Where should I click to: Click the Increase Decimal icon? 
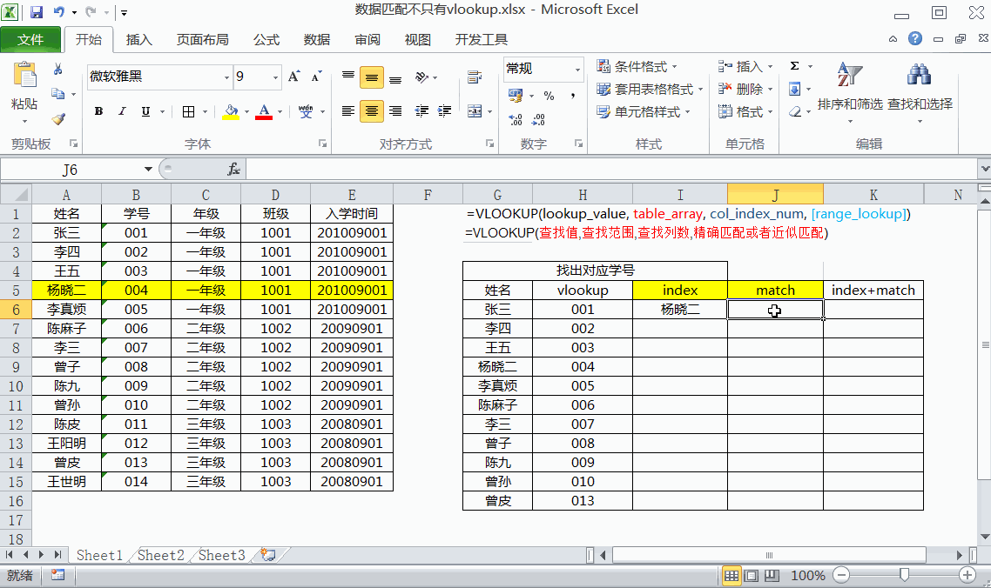[516, 119]
